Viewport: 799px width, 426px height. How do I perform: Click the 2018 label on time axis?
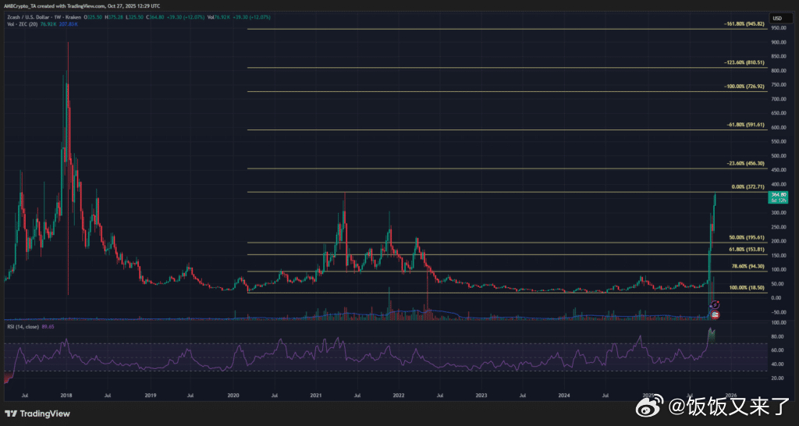click(66, 396)
